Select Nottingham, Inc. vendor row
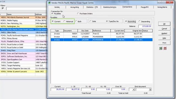The width and height of the screenshot is (176, 99). (23, 26)
